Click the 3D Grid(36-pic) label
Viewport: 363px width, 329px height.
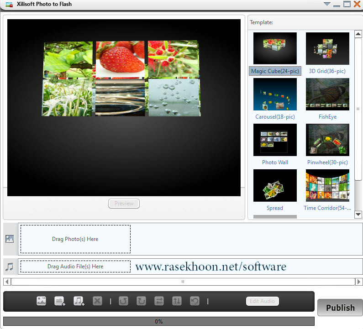tap(327, 71)
